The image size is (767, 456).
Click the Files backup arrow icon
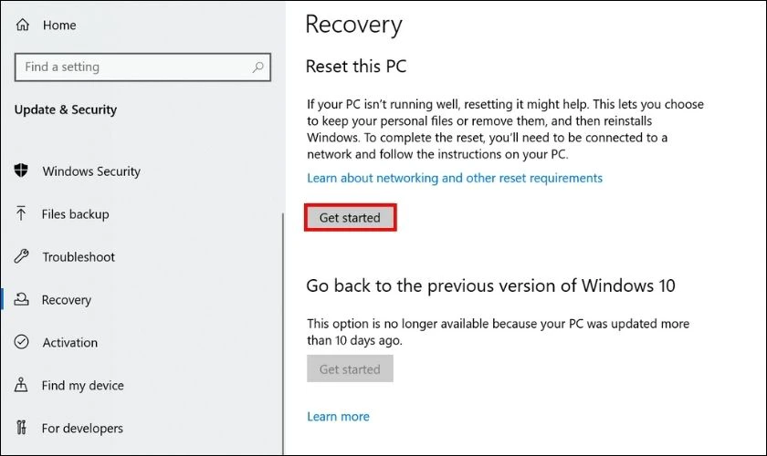[21, 213]
